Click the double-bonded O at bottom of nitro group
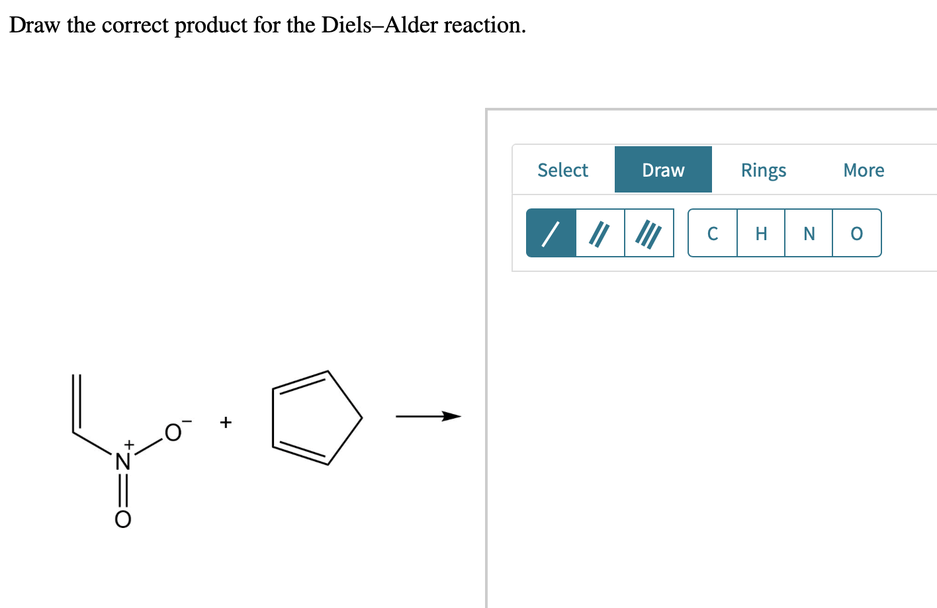The width and height of the screenshot is (937, 608). (x=123, y=519)
